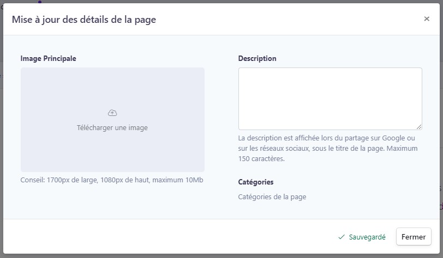This screenshot has height=258, width=443.
Task: Click the "Sauvegardé" status text
Action: pos(367,237)
